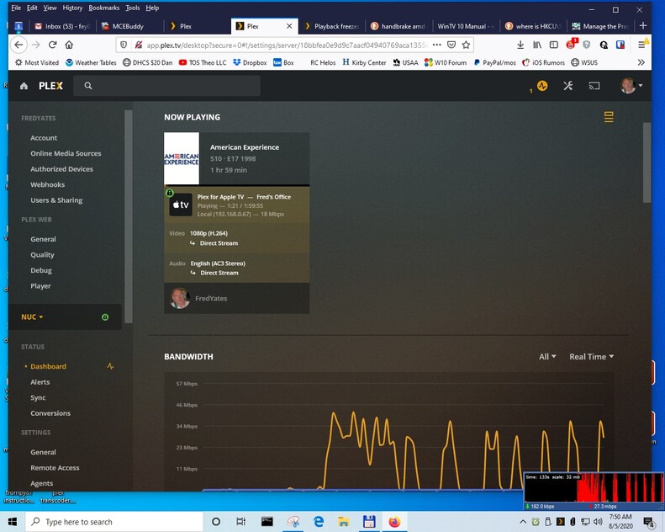Viewport: 665px width, 532px height.
Task: Open Task View on taskbar
Action: 240,521
